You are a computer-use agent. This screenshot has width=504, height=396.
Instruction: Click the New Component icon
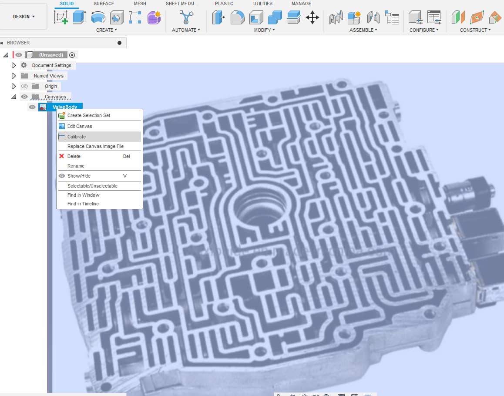tap(354, 17)
